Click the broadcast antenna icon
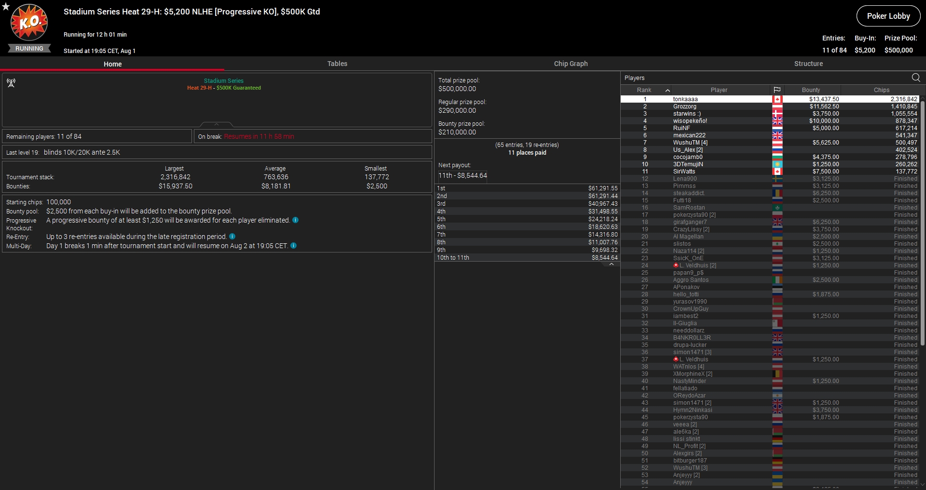 [11, 83]
